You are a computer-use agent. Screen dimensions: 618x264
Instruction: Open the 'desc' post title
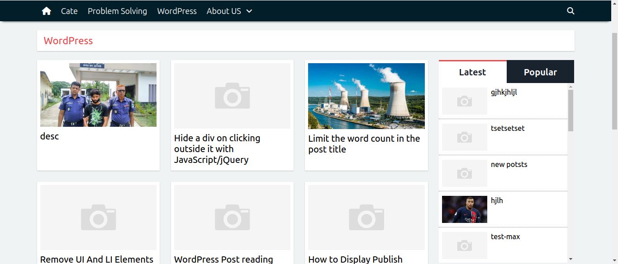(49, 136)
